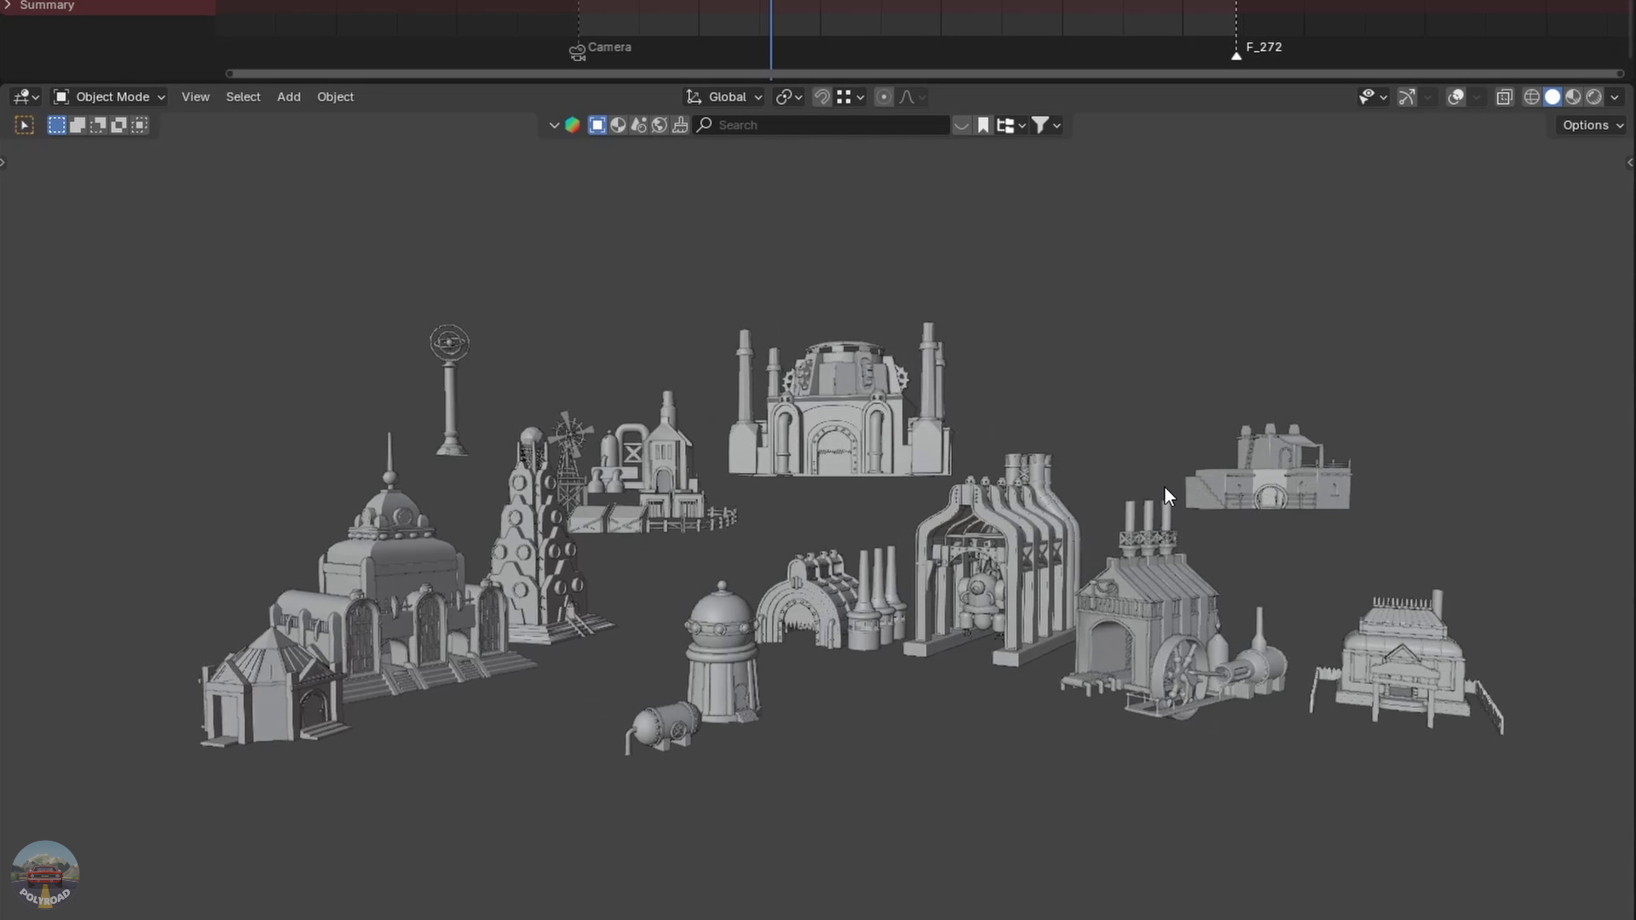
Task: Open the Options dropdown
Action: tap(1592, 125)
